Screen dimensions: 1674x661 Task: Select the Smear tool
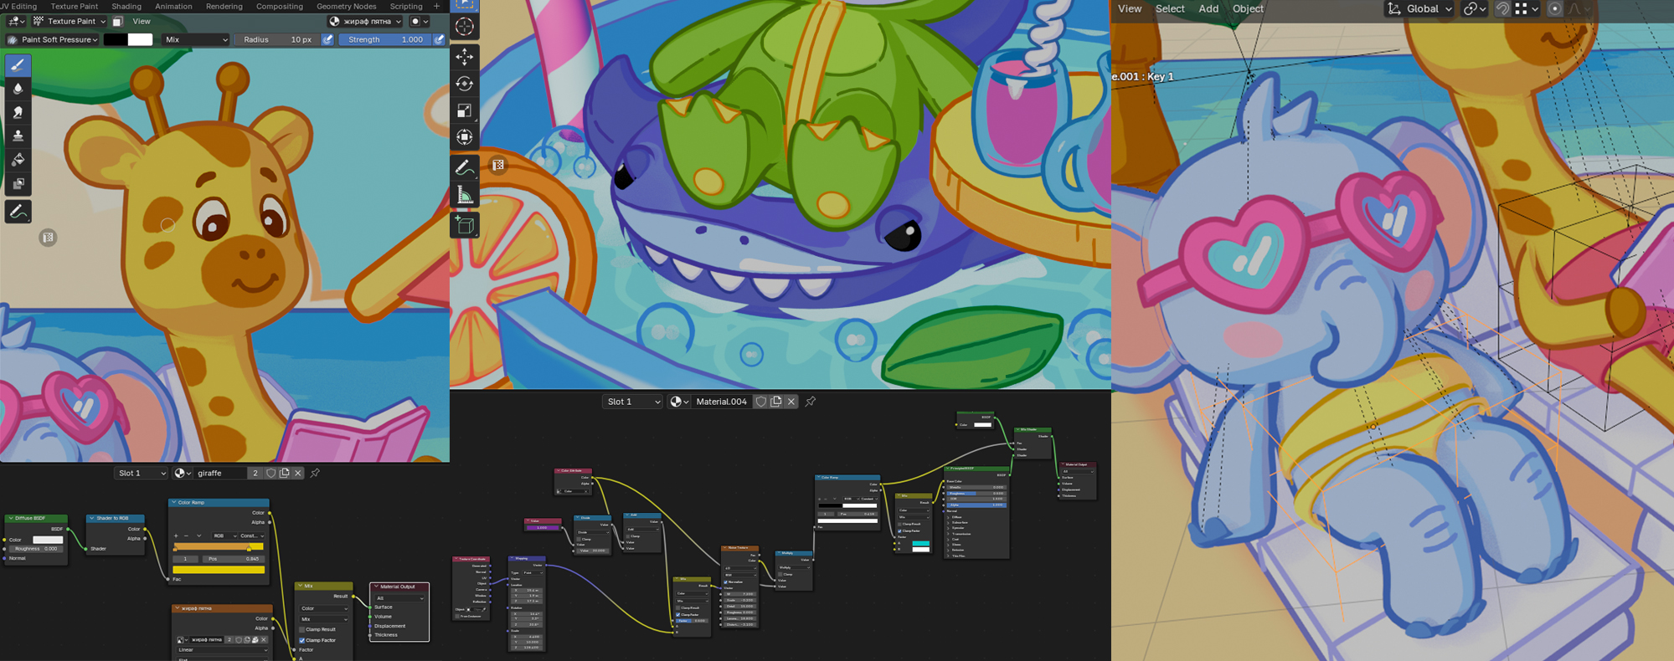pyautogui.click(x=18, y=112)
